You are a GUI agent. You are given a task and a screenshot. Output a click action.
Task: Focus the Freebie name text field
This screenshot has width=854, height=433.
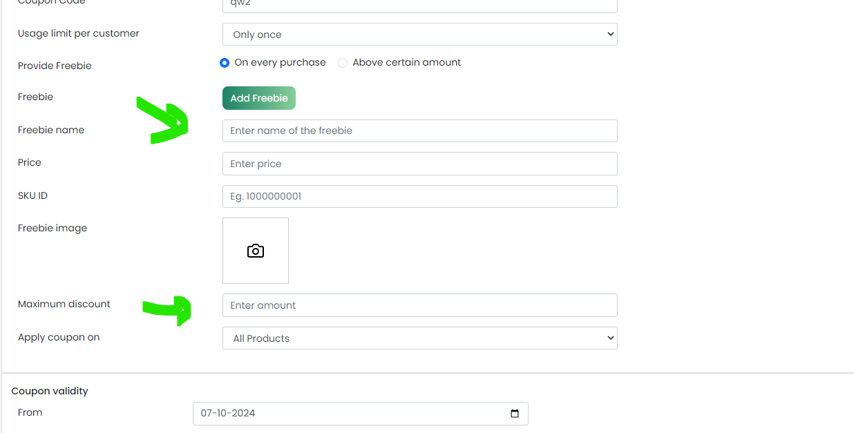point(420,131)
